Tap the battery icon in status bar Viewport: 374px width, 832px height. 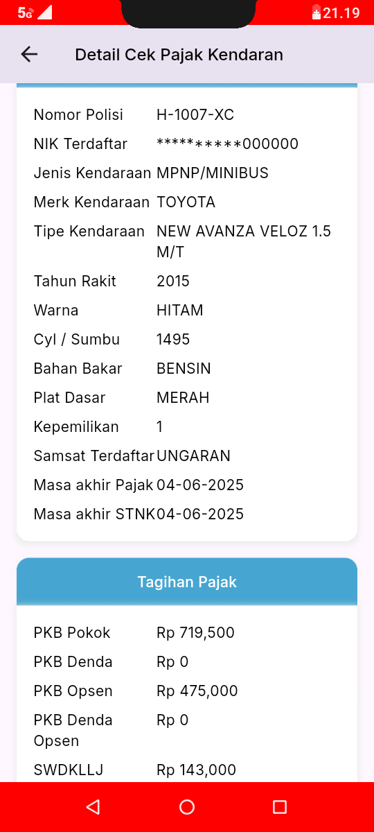[x=317, y=12]
